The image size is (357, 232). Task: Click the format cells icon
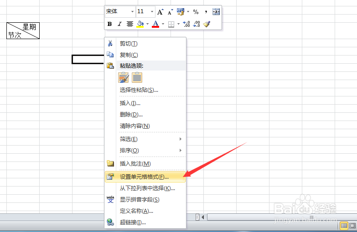tap(110, 177)
